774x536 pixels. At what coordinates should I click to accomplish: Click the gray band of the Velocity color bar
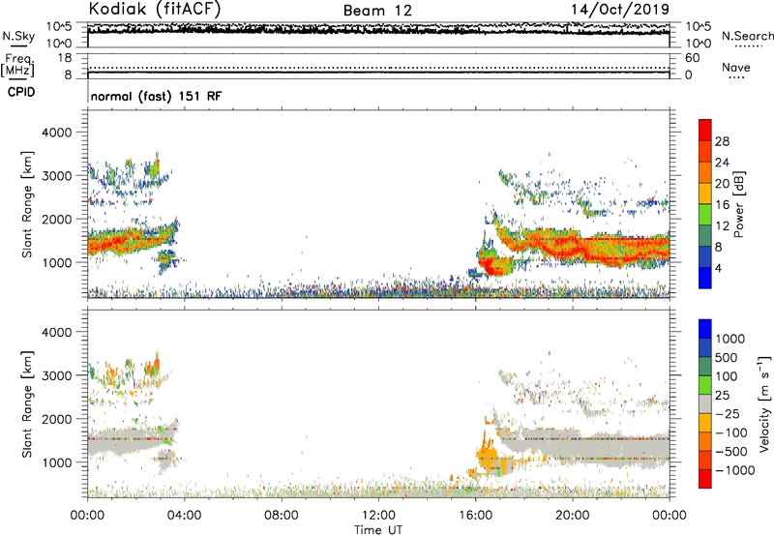click(x=705, y=404)
